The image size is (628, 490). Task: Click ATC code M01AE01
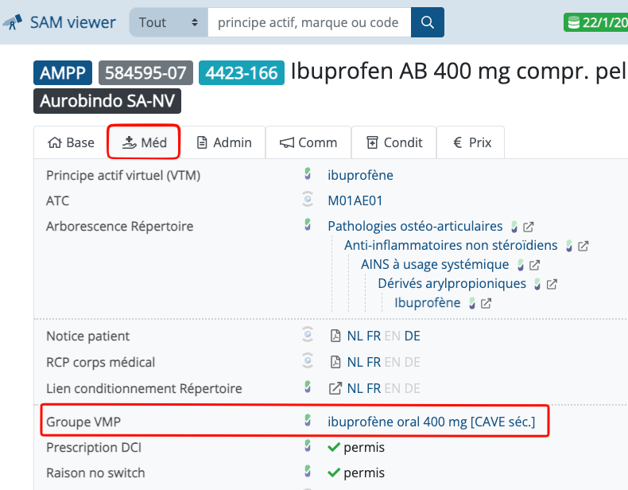point(355,200)
